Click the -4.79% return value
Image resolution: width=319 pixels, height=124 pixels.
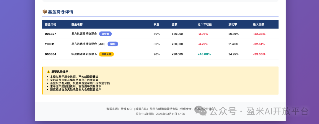(x=203, y=44)
